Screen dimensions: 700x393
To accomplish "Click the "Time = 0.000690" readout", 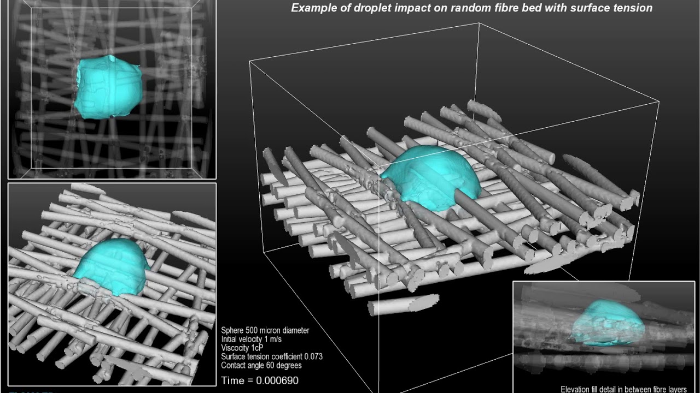I will (260, 380).
